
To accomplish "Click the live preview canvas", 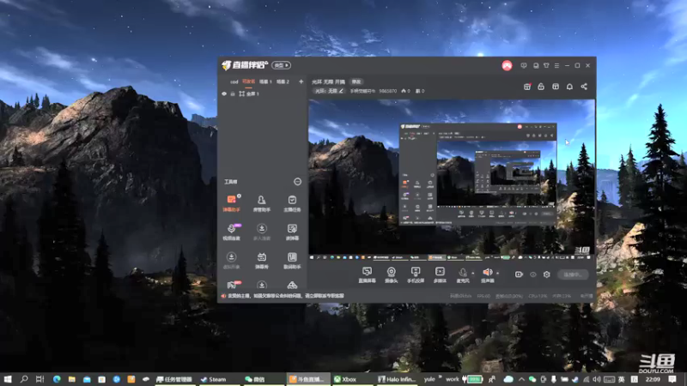I will (x=452, y=179).
